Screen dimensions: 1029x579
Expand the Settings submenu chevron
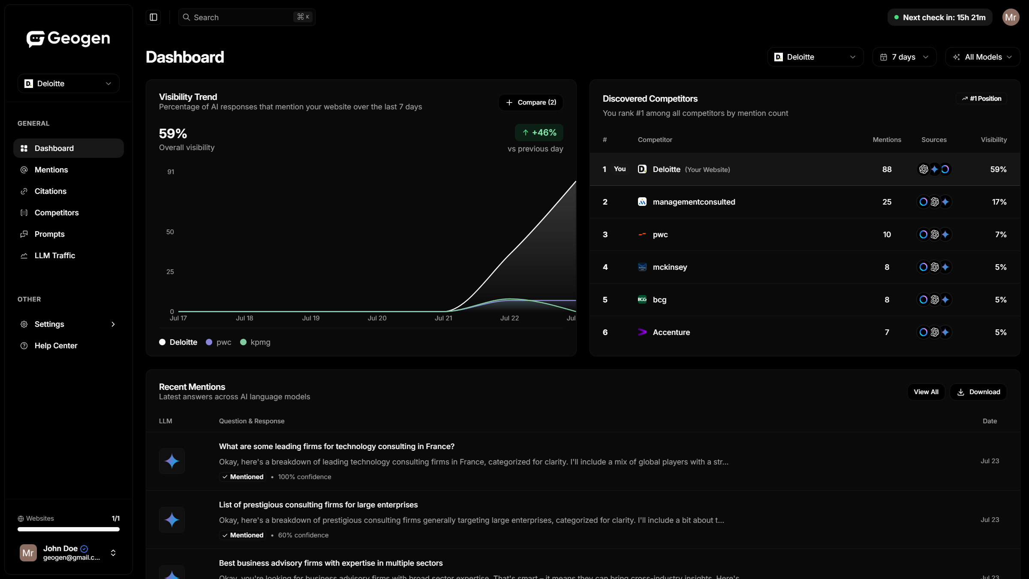pyautogui.click(x=113, y=324)
